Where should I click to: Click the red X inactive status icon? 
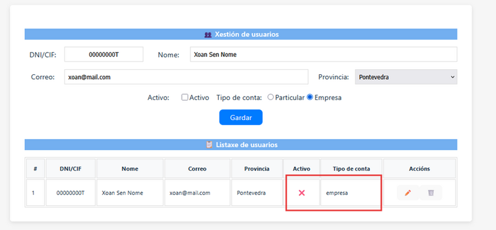pyautogui.click(x=301, y=193)
